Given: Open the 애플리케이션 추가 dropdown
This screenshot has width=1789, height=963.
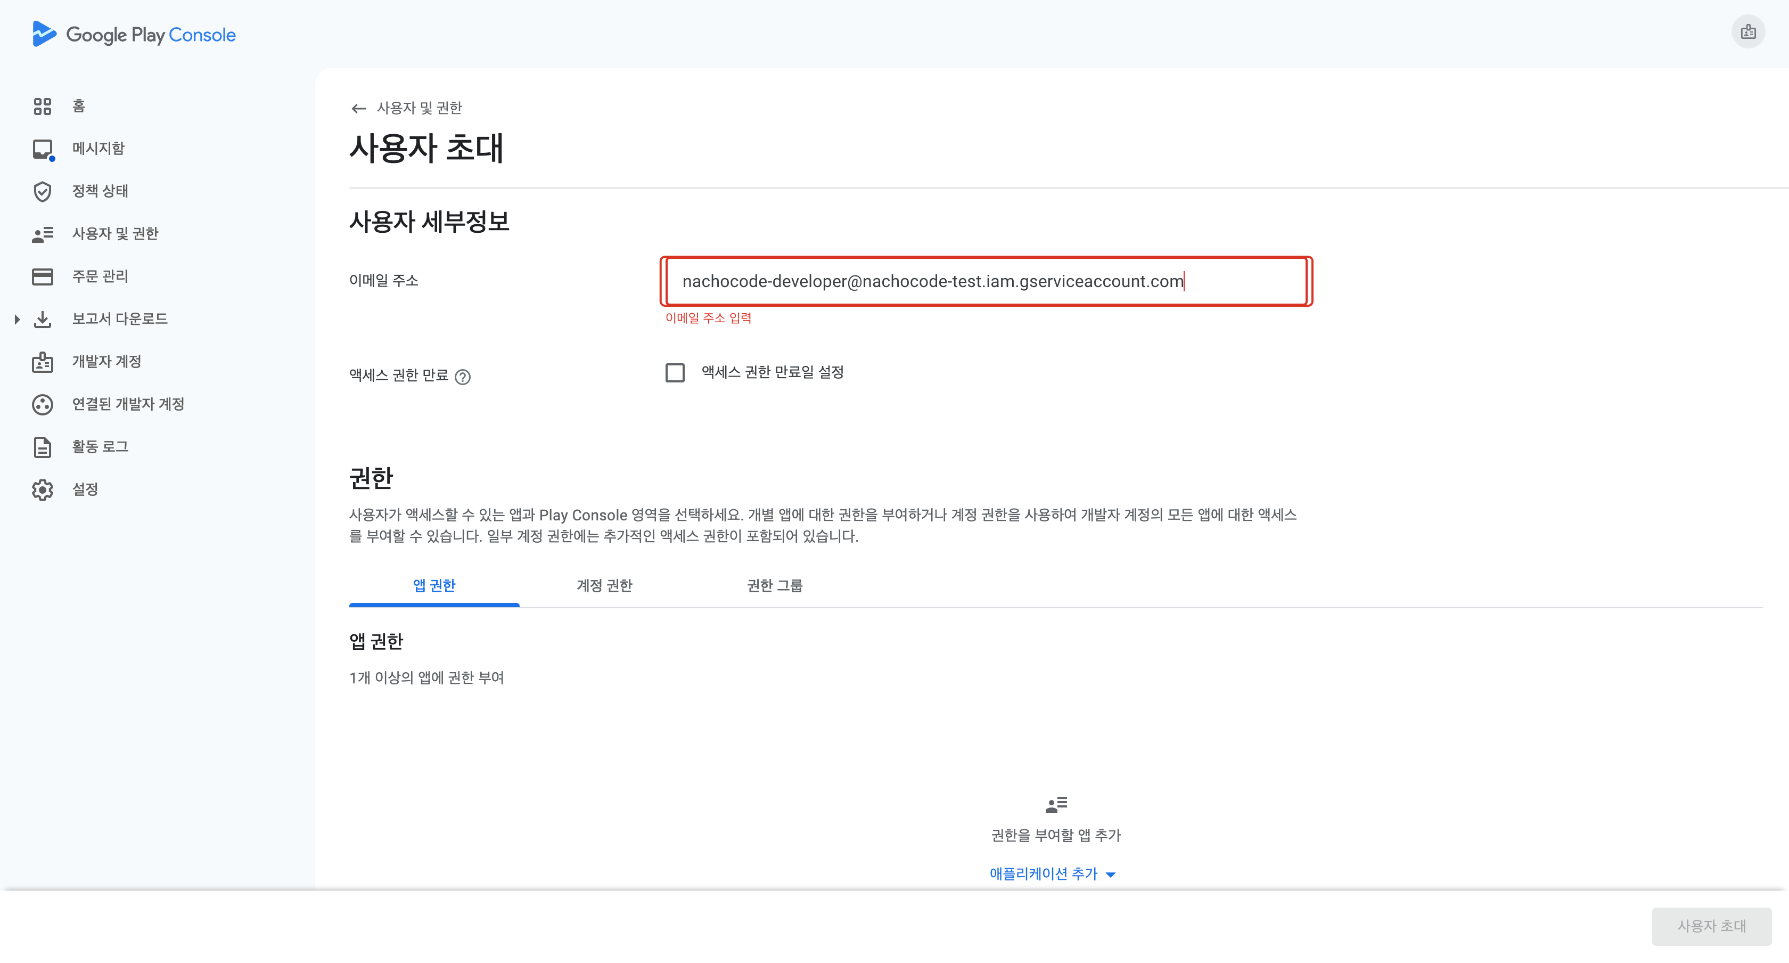Looking at the screenshot, I should click(1052, 874).
